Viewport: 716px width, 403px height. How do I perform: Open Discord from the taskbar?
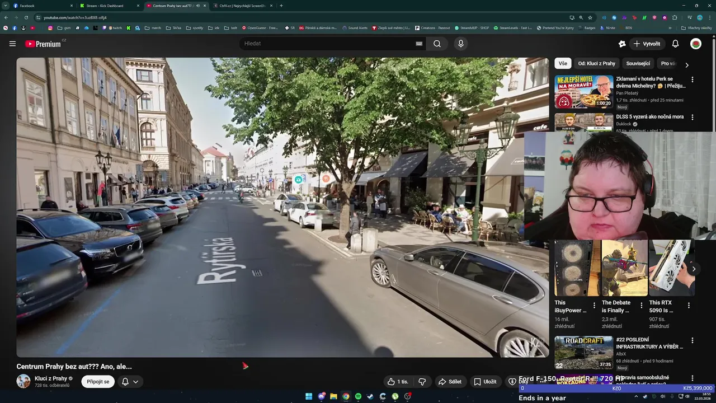(x=321, y=396)
